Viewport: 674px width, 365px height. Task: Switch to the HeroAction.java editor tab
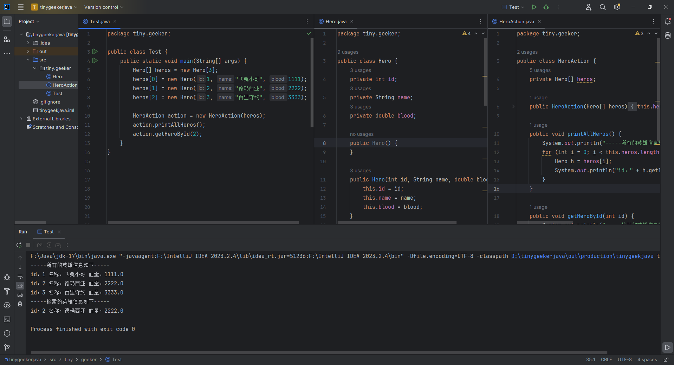pyautogui.click(x=516, y=21)
